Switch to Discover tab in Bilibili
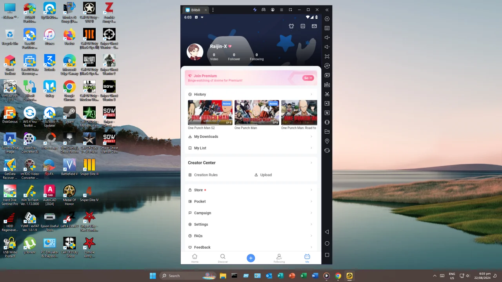Image resolution: width=502 pixels, height=282 pixels. (223, 258)
